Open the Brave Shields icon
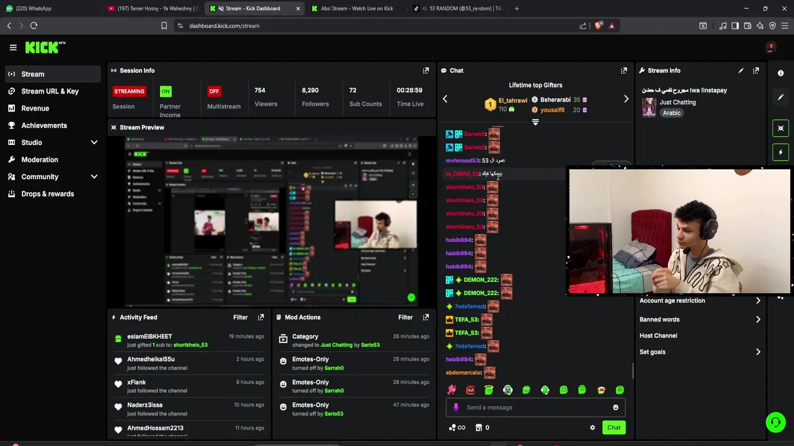This screenshot has height=446, width=794. coord(598,25)
